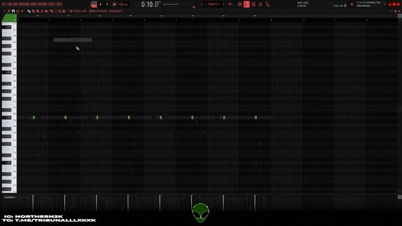Stop playback with the stop button

(x=107, y=4)
